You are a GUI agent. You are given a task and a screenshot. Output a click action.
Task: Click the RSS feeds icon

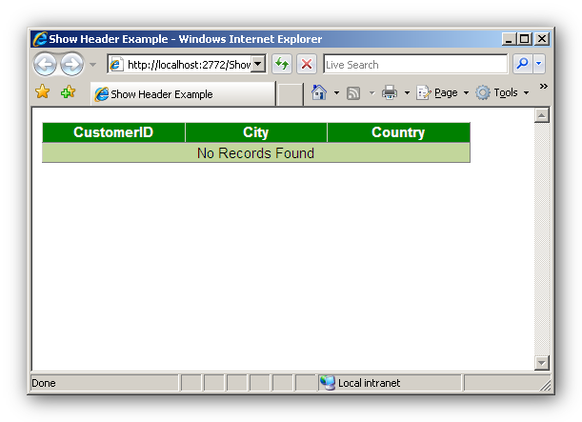353,93
